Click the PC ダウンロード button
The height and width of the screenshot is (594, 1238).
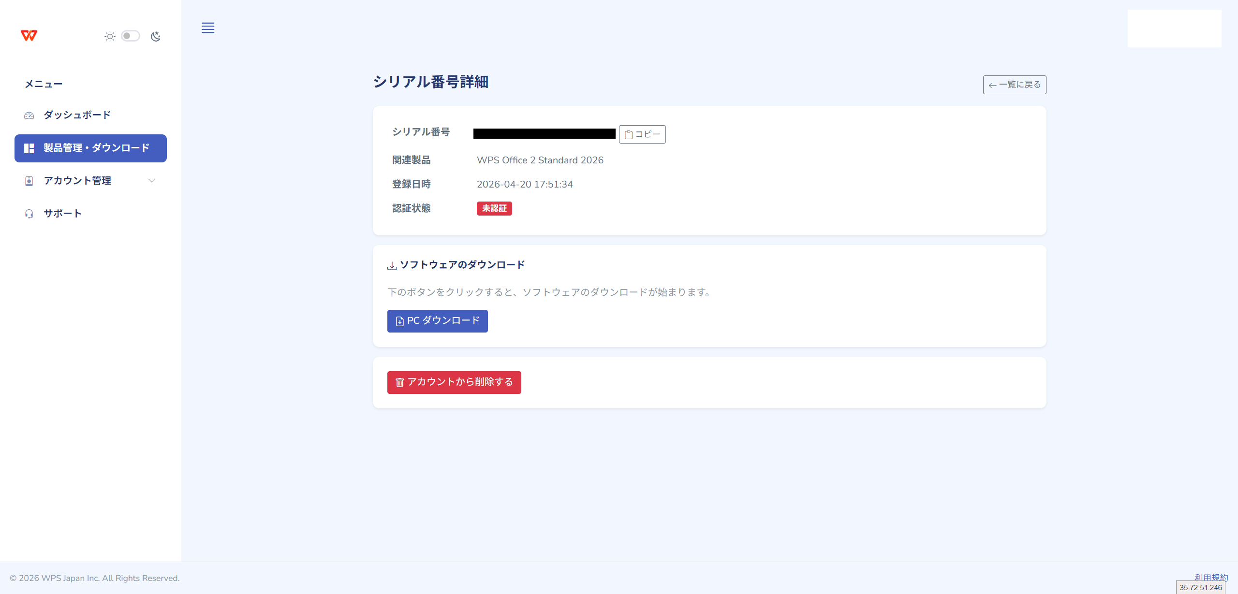[x=437, y=321]
